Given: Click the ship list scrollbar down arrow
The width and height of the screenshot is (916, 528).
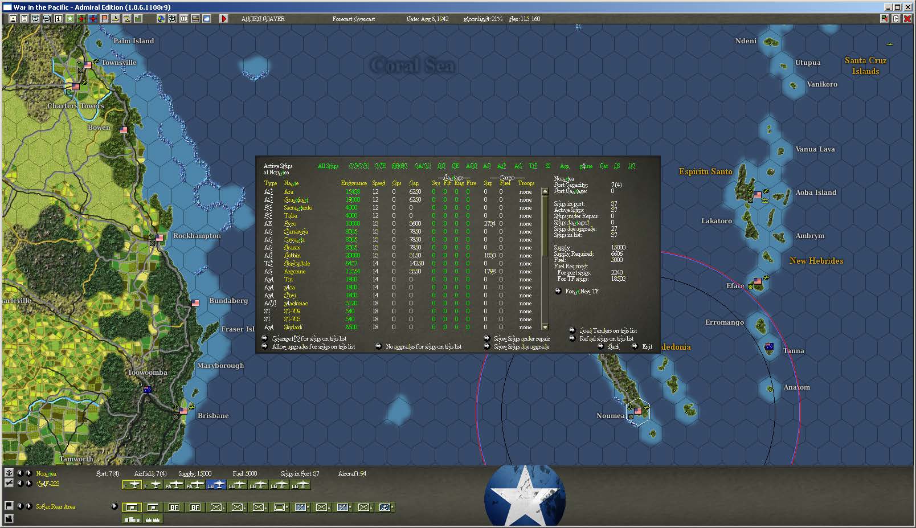Looking at the screenshot, I should tap(545, 327).
